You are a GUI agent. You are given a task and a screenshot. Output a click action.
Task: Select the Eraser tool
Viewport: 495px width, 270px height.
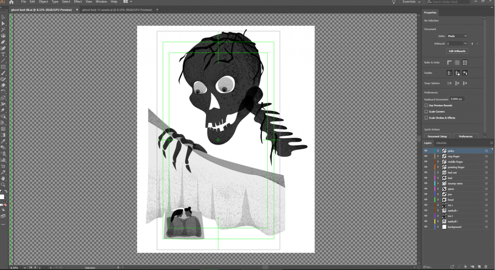tap(3, 85)
